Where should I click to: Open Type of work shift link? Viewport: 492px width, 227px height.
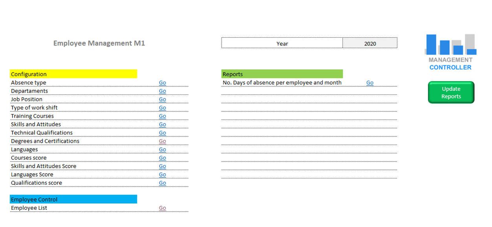162,108
